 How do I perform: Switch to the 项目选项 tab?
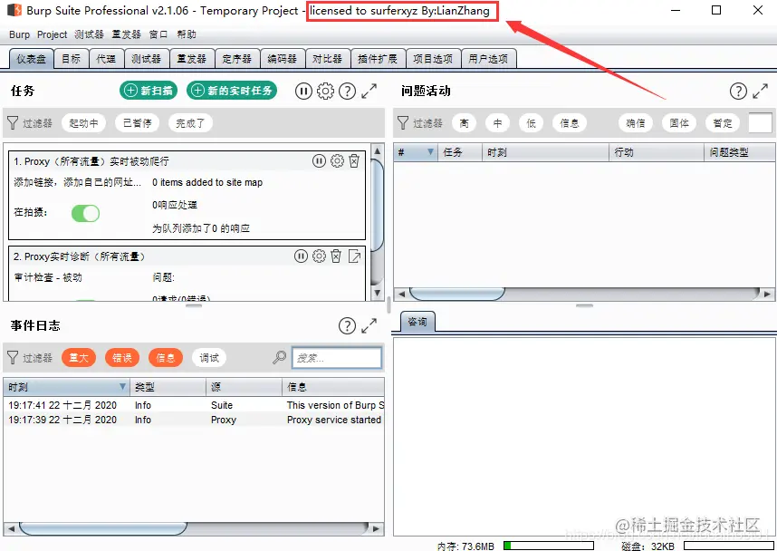click(x=433, y=59)
